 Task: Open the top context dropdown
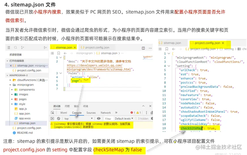(x=78, y=119)
